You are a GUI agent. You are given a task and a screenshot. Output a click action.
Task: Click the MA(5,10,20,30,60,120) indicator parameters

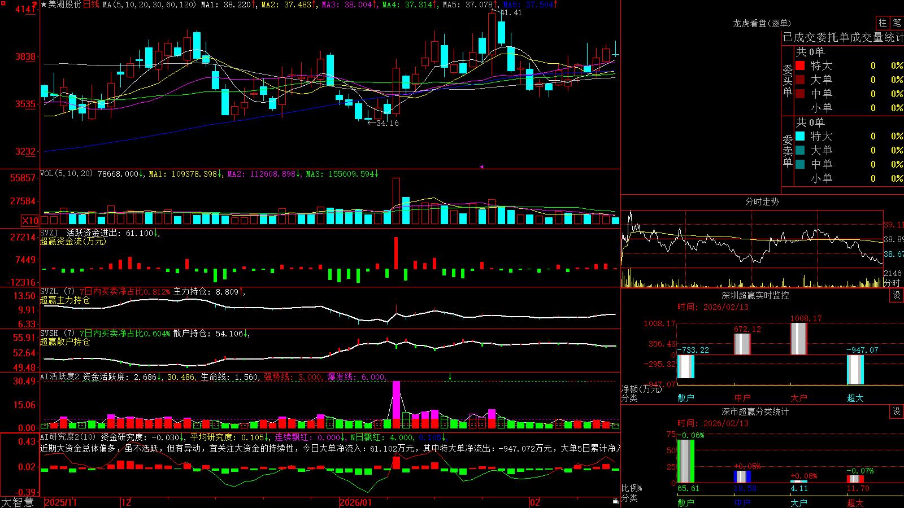[x=149, y=5]
